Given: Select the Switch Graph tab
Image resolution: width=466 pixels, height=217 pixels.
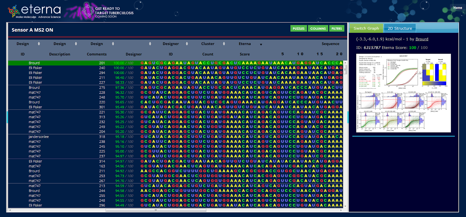Looking at the screenshot, I should pyautogui.click(x=366, y=28).
